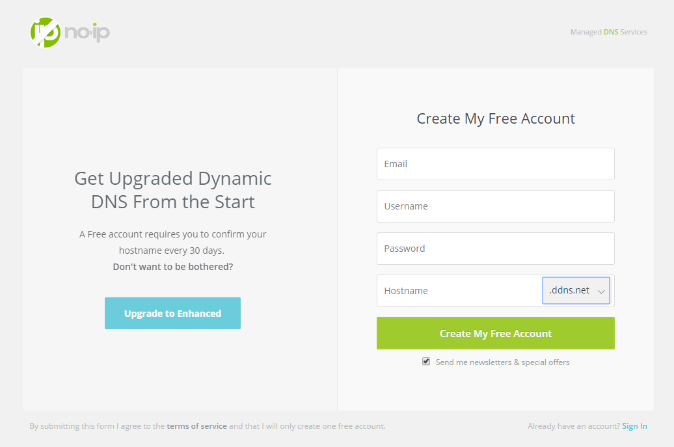This screenshot has height=447, width=674.
Task: Go to the Sign In link
Action: (634, 426)
